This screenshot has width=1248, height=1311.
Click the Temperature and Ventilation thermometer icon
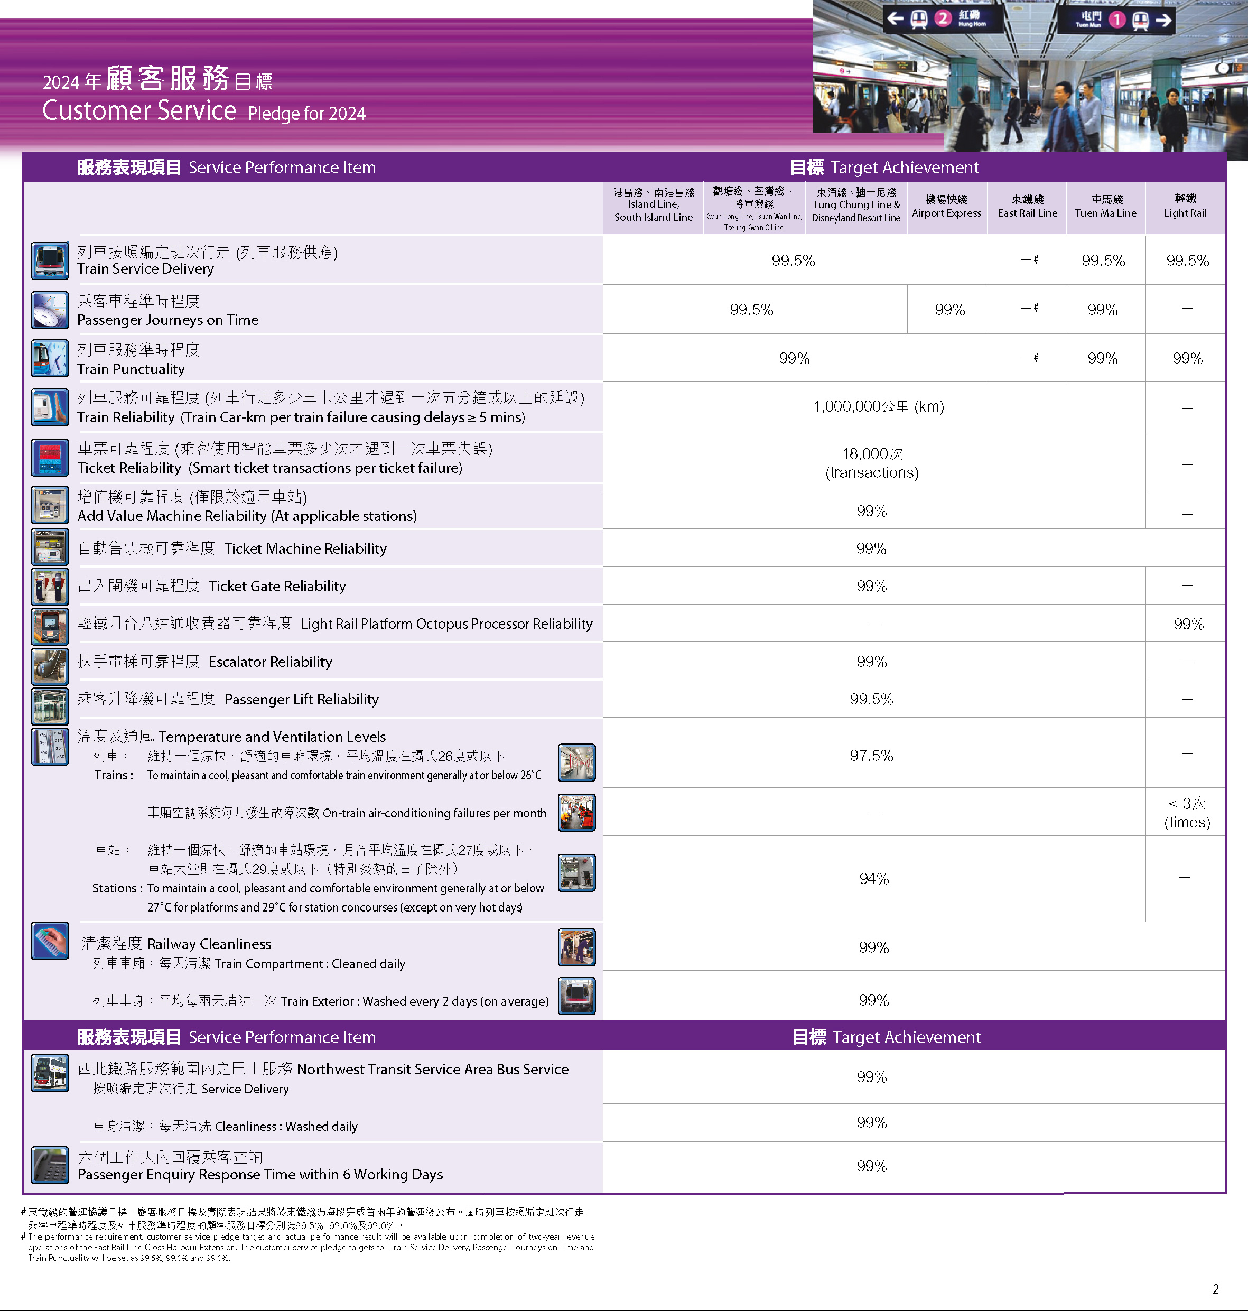(x=50, y=746)
